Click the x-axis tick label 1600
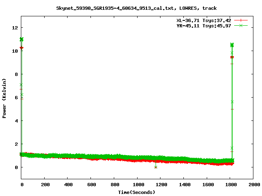 point(208,185)
